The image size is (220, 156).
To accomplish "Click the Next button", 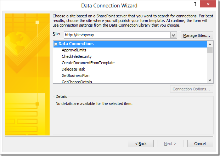I will (170, 144).
